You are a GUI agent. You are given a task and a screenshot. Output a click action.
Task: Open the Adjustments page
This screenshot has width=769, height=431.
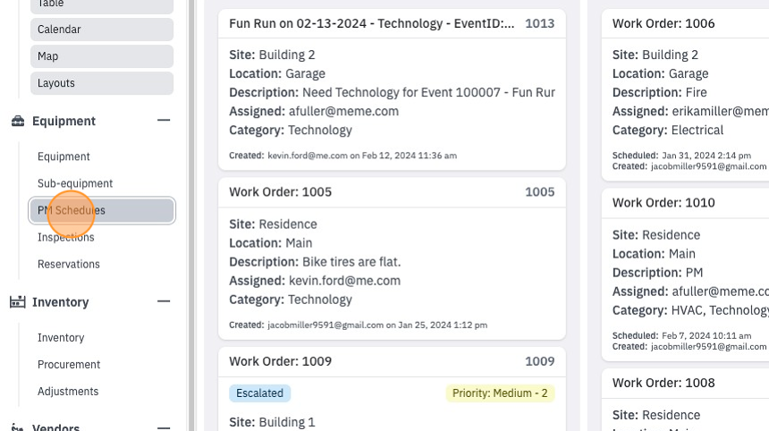pyautogui.click(x=68, y=392)
